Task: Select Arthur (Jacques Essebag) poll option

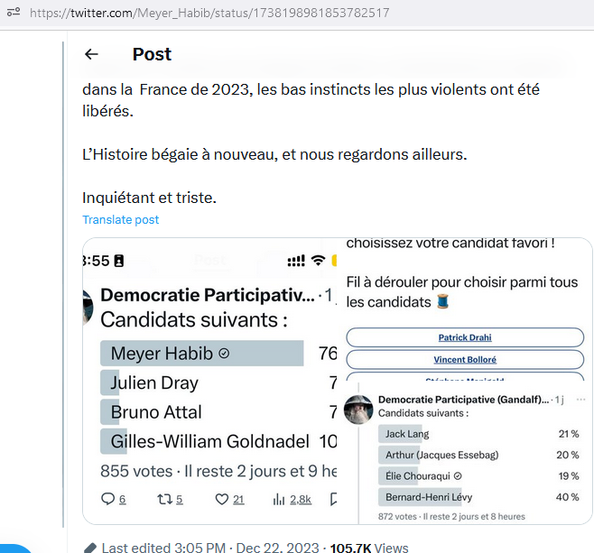Action: (x=478, y=455)
